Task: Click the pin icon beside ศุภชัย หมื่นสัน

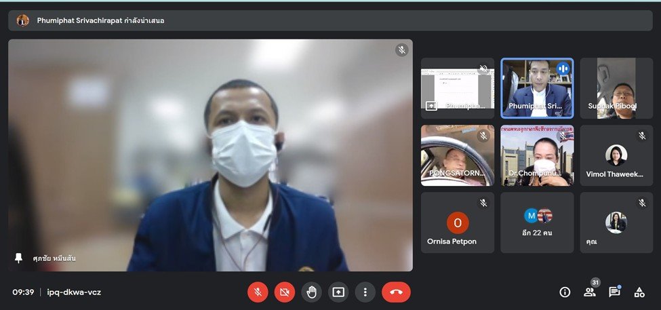Action: point(19,258)
